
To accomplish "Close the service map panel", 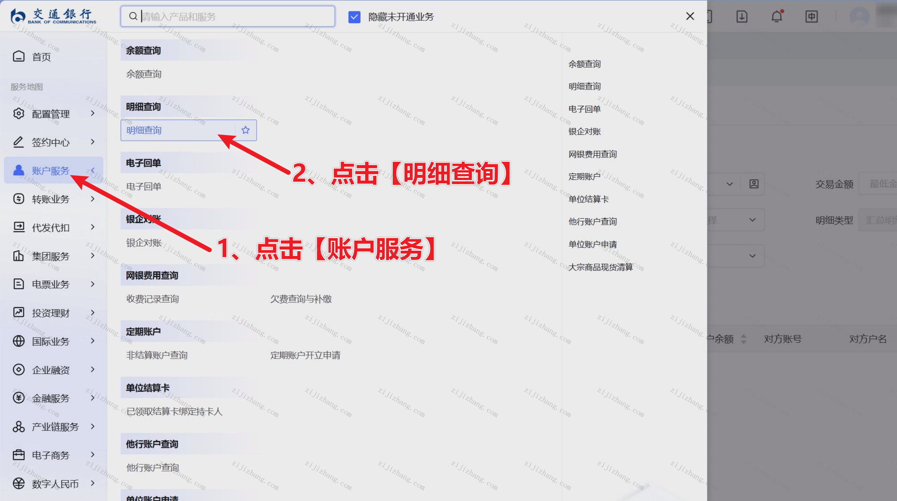I will point(690,16).
